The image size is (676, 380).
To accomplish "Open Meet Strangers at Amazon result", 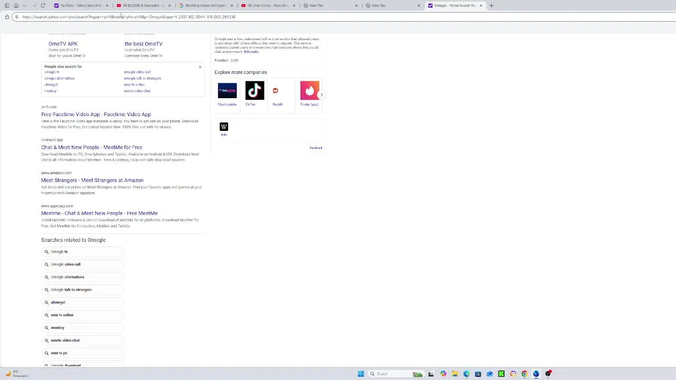I will point(92,180).
